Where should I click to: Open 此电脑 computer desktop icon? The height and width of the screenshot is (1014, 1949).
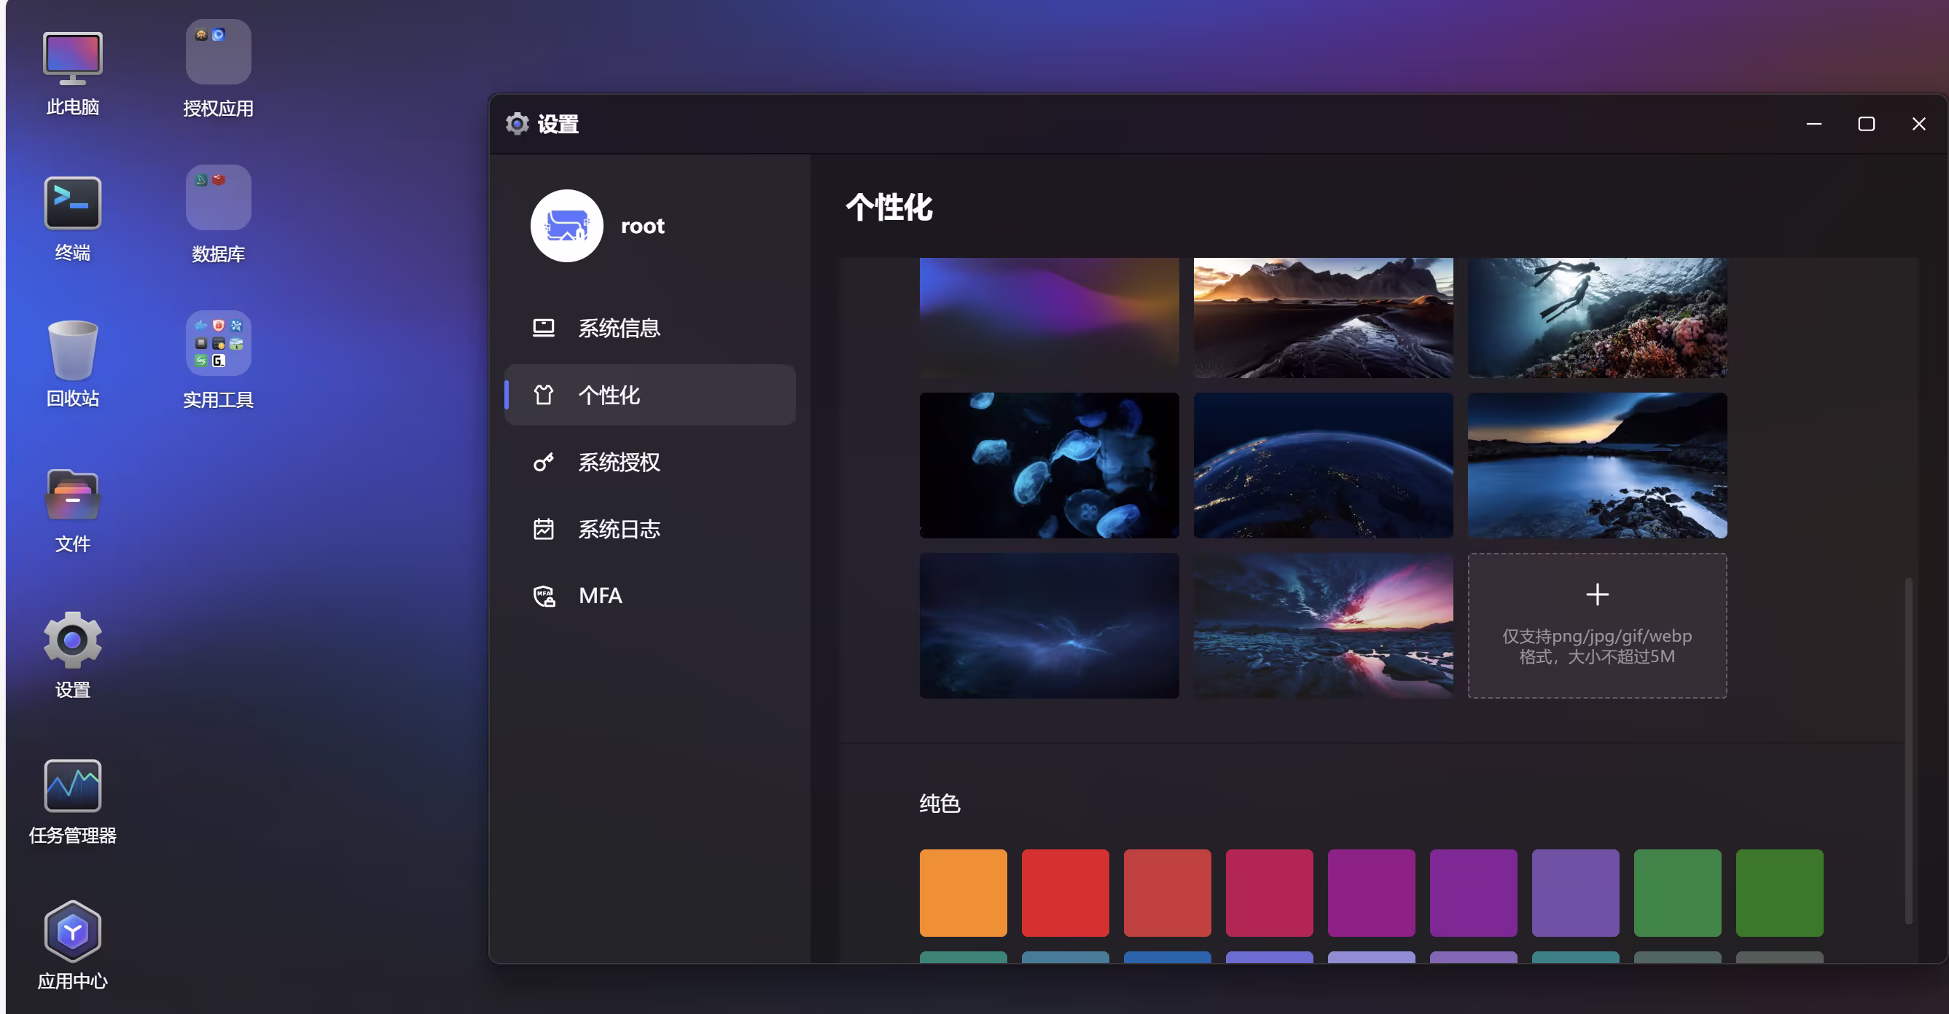[x=73, y=58]
